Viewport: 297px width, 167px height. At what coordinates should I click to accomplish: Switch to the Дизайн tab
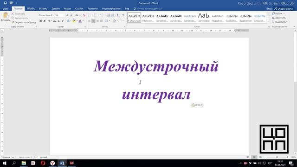pyautogui.click(x=56, y=9)
